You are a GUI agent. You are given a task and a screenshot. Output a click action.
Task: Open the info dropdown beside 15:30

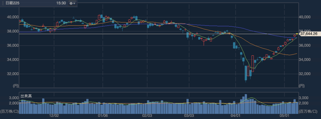click(72, 3)
